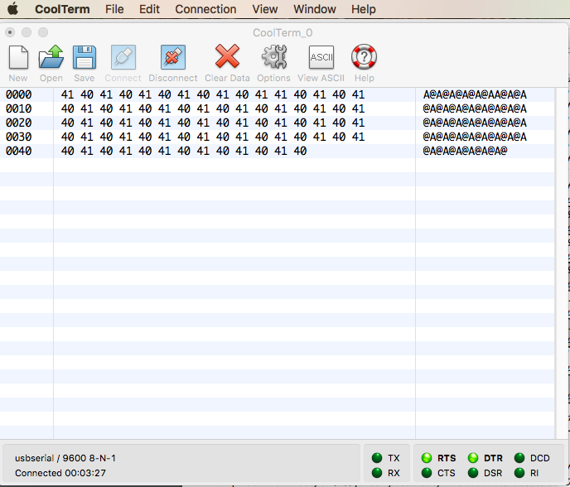The image size is (570, 487).
Task: Click the TX indicator LED
Action: (x=377, y=457)
